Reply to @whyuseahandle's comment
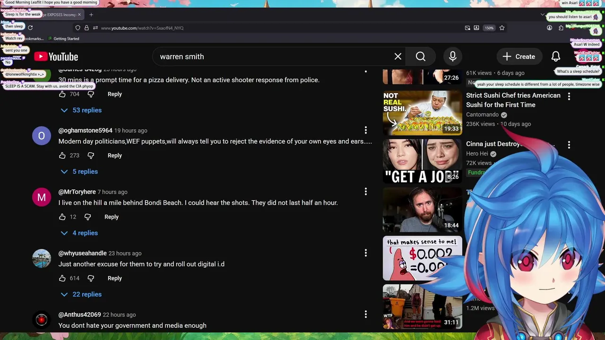This screenshot has height=340, width=605. (x=115, y=278)
